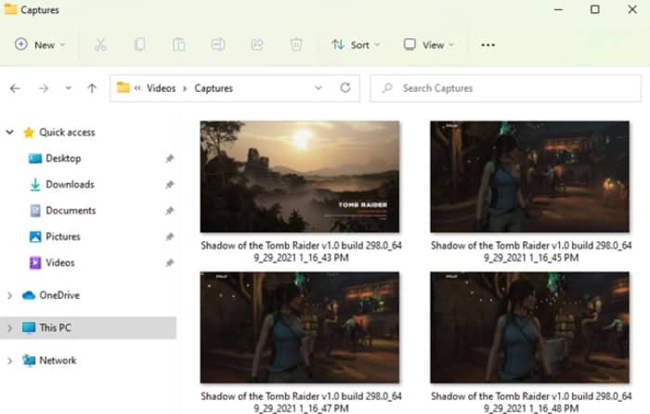650x414 pixels.
Task: Click the Cut scissors icon
Action: 100,45
